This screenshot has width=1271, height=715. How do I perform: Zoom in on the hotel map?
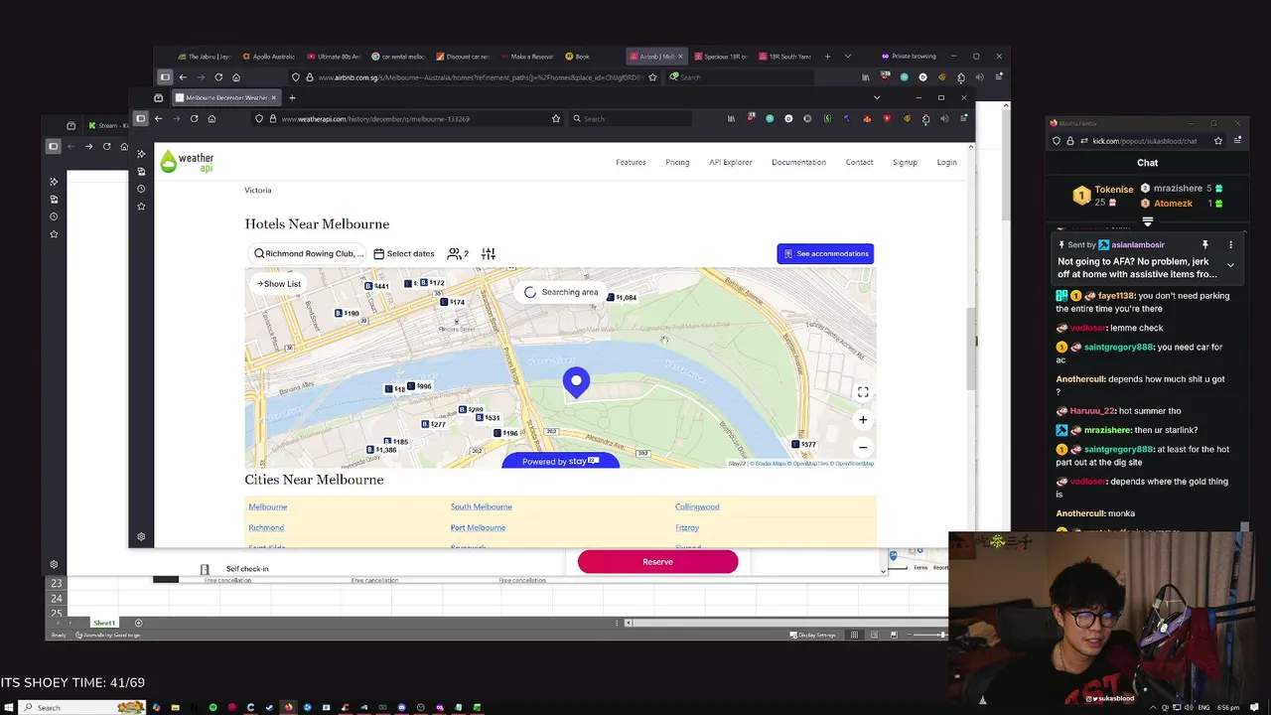point(863,419)
